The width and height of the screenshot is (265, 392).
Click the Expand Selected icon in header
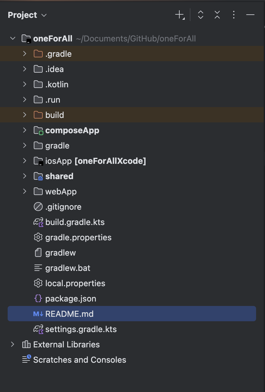201,15
